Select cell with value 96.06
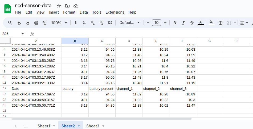The width and height of the screenshot is (253, 129). [102, 78]
